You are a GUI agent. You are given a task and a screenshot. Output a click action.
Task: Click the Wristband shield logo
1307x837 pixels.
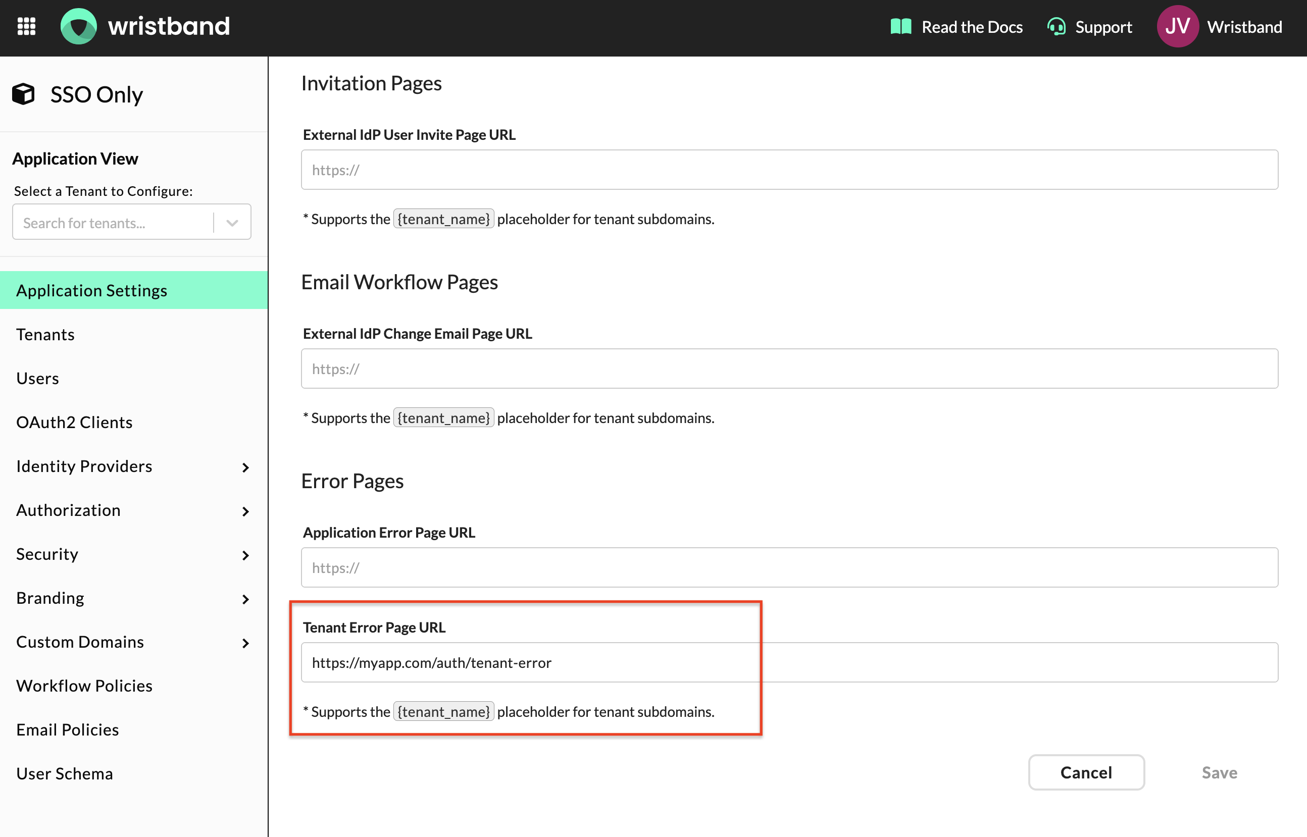click(x=79, y=26)
